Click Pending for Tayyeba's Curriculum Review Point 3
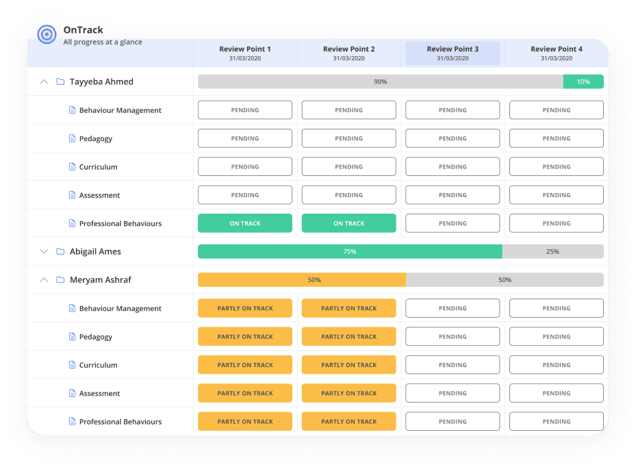Screen dimensions: 636x467 pos(453,167)
